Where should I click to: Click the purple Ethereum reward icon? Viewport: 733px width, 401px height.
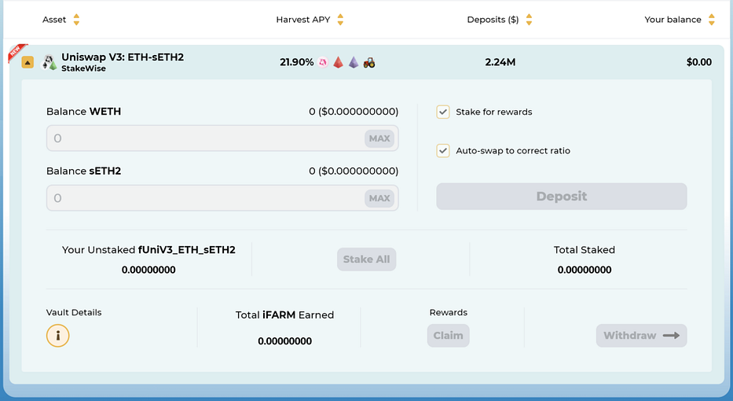(x=354, y=62)
